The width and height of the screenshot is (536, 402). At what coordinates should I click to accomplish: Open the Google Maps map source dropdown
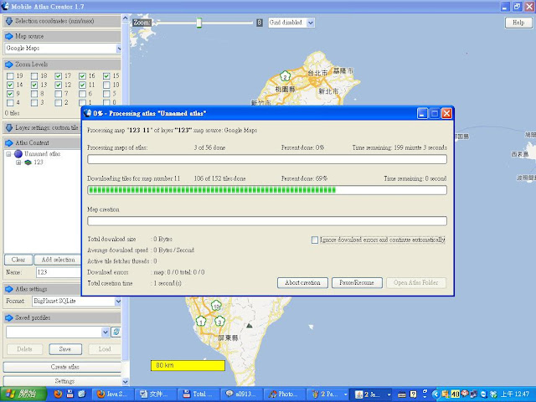click(118, 49)
